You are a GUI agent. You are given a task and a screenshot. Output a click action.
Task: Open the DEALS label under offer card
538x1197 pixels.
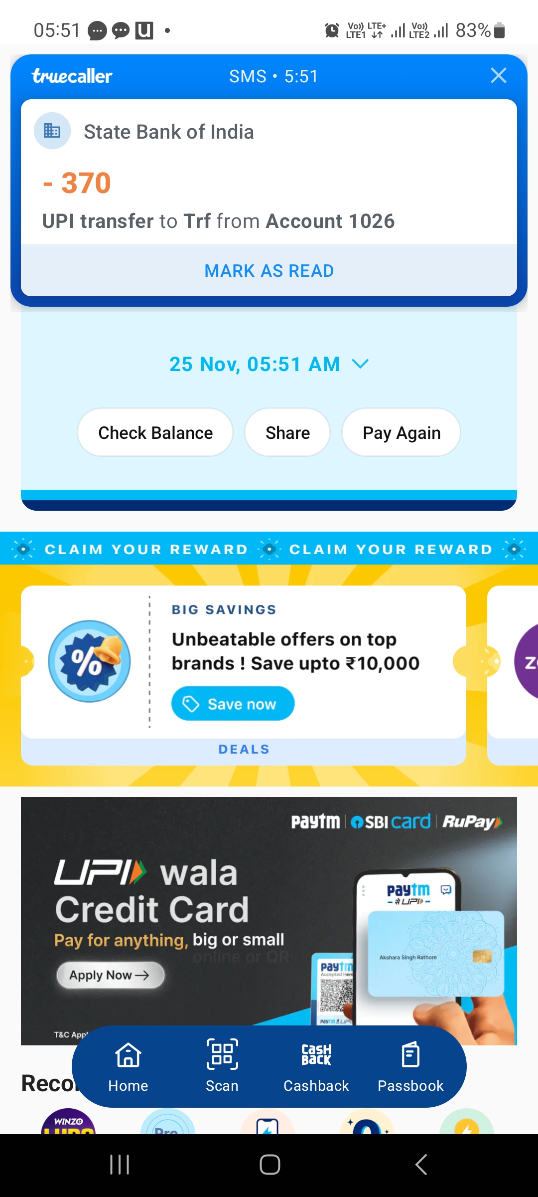pos(244,749)
